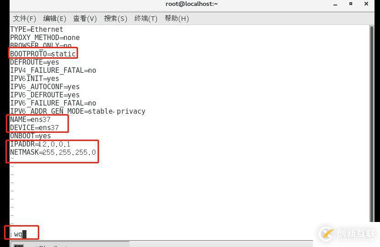Open the 帮助(H) menu
Screen dimensions: 380x247
click(177, 19)
